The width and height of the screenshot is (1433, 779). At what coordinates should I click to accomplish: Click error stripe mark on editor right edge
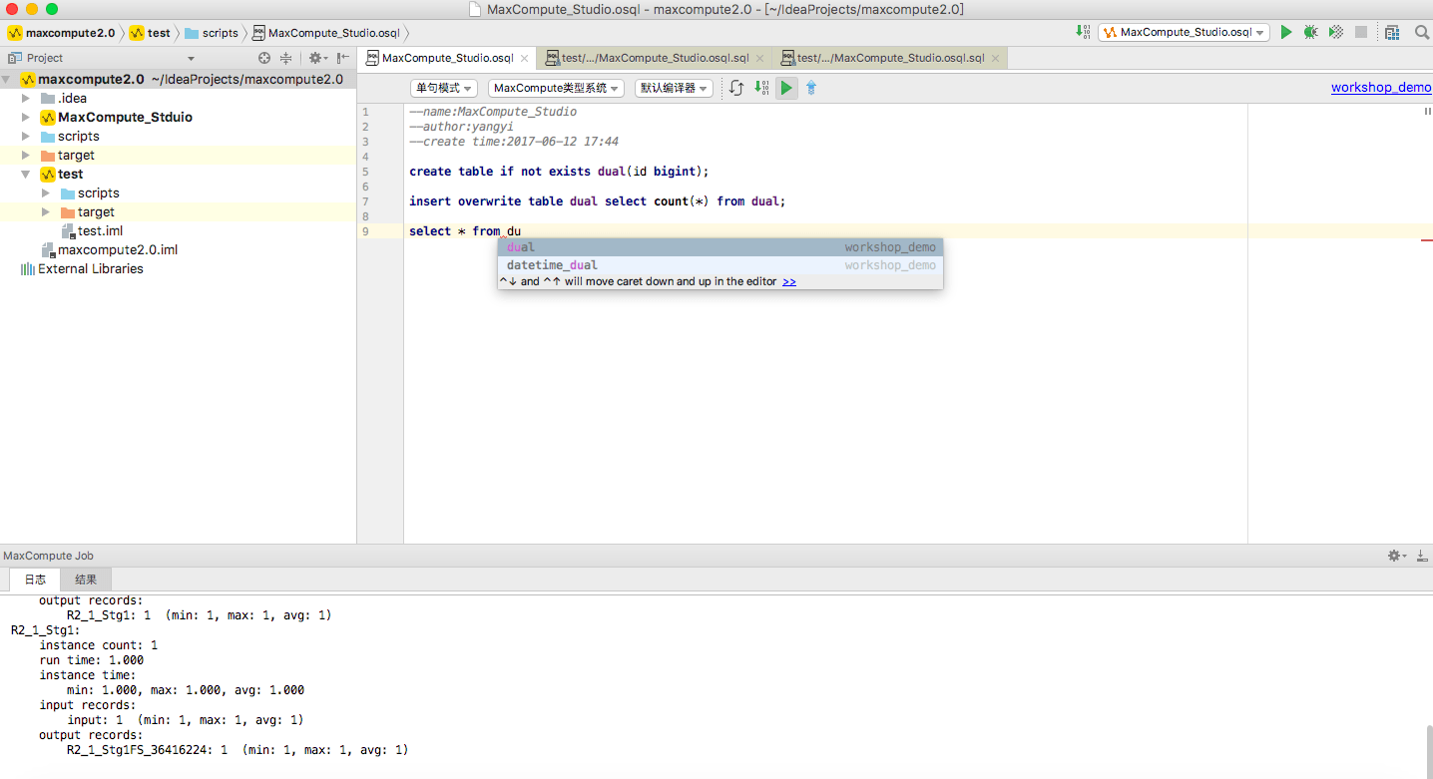(x=1427, y=240)
